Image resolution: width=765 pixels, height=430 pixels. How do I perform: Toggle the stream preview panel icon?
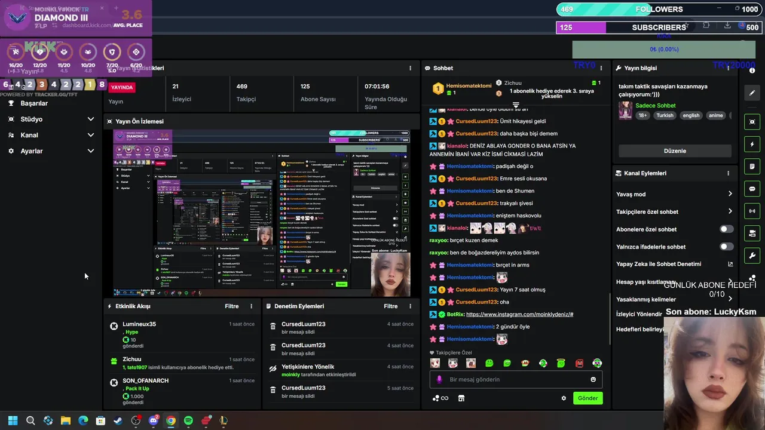point(752,122)
